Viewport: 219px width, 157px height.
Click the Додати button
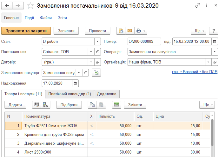pyautogui.click(x=15, y=105)
